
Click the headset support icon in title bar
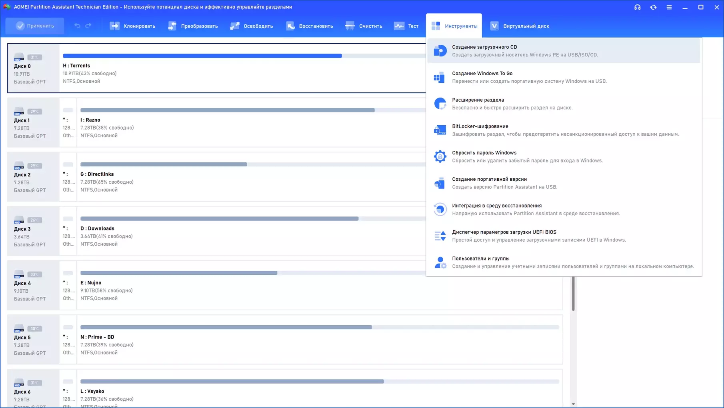[x=637, y=7]
